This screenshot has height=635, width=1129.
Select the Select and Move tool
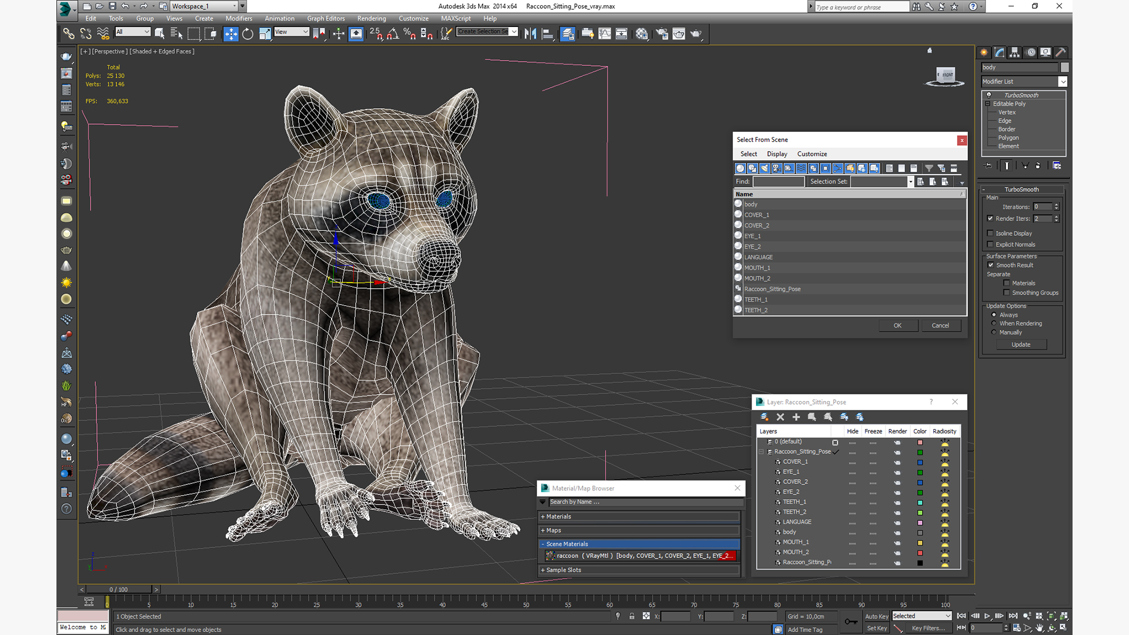[x=231, y=34]
